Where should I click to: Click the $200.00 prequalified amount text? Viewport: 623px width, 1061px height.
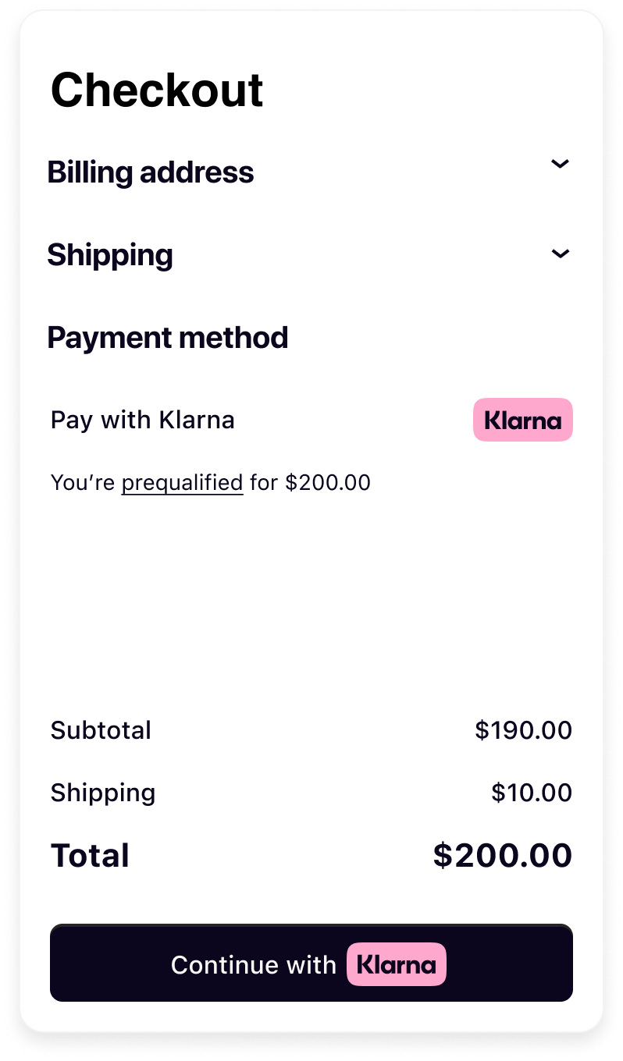pos(328,483)
